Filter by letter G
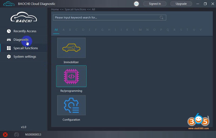This screenshot has height=138, width=216. [x=102, y=30]
